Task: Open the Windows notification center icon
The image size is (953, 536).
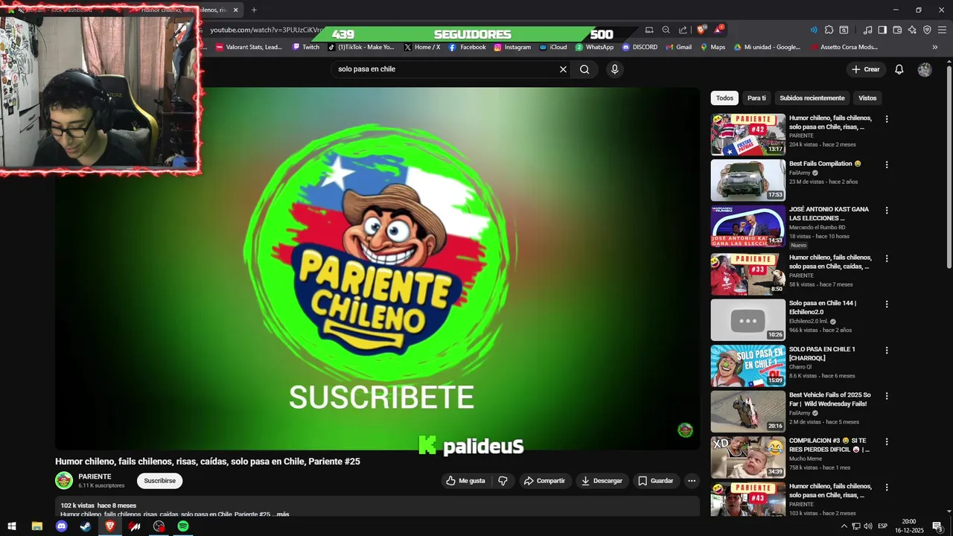Action: (938, 526)
